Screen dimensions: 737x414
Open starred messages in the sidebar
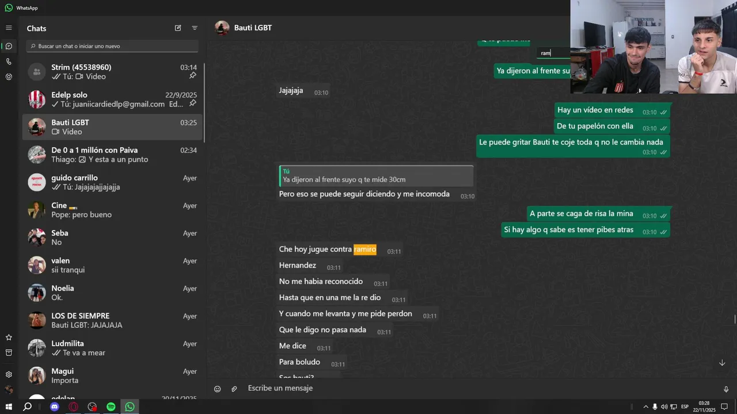tap(9, 338)
